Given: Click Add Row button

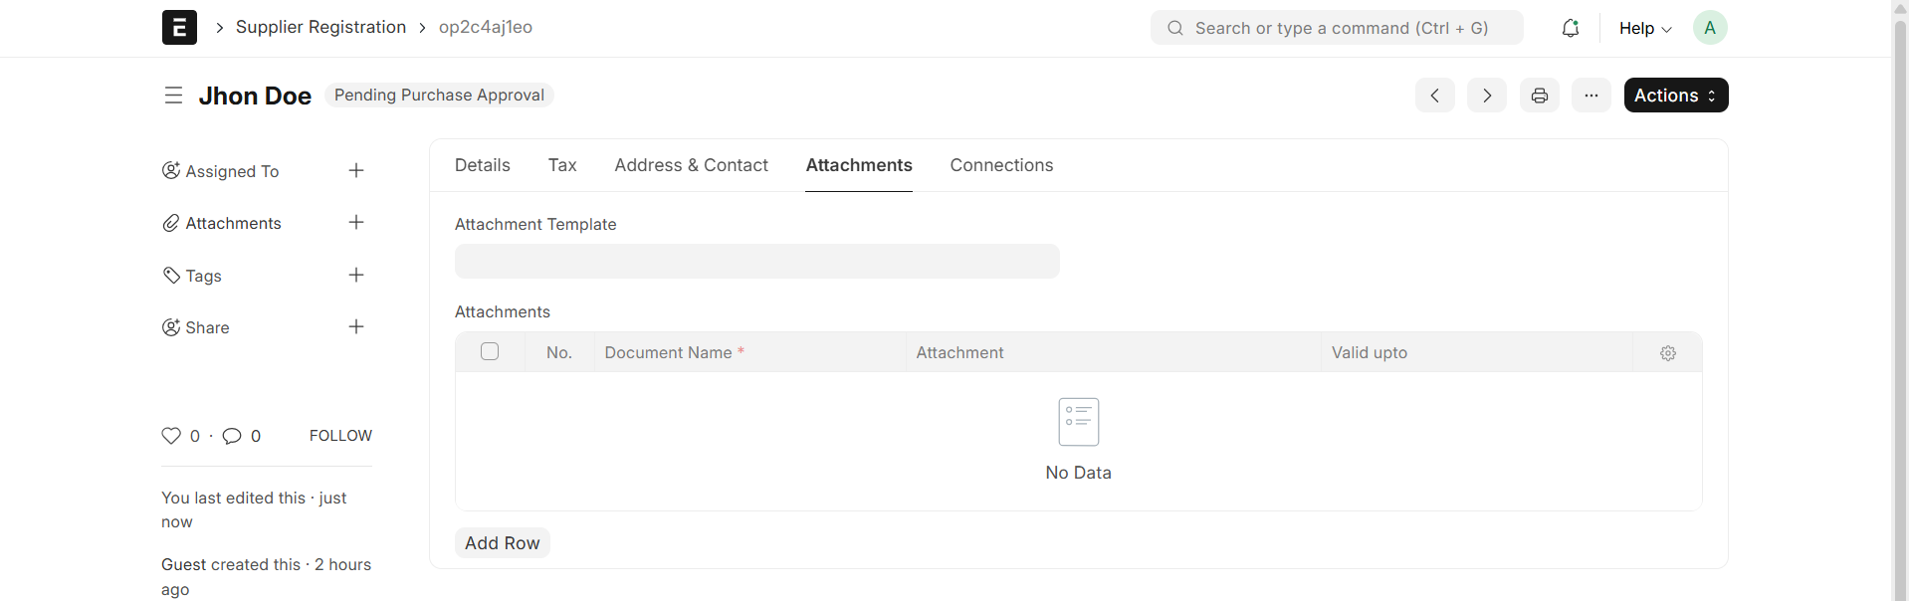Looking at the screenshot, I should pyautogui.click(x=503, y=543).
